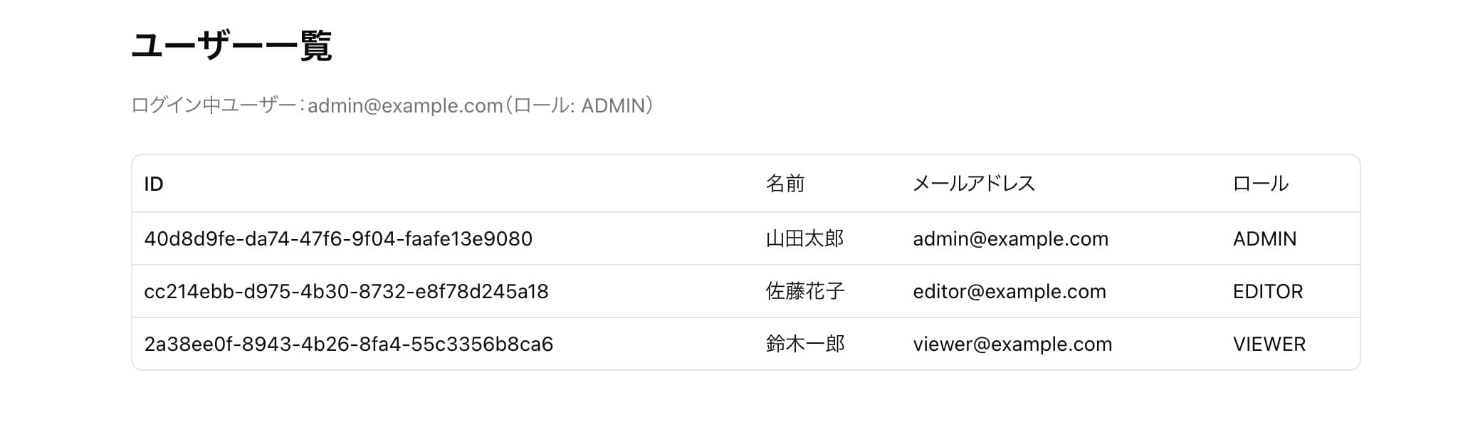The image size is (1458, 437).
Task: Select the メールアドレス column header
Action: point(974,184)
